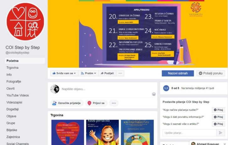Open the red heart book thumbnail in Trgovina
The width and height of the screenshot is (228, 145).
coord(68,132)
